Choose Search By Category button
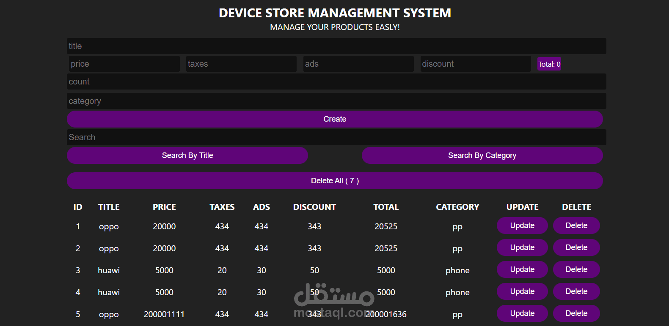669x326 pixels. click(x=482, y=155)
